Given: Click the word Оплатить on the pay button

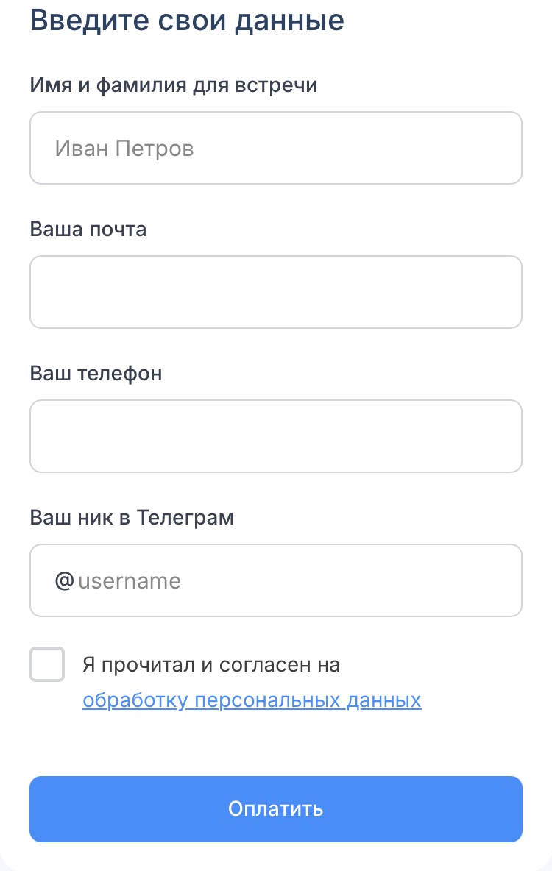Looking at the screenshot, I should point(275,809).
